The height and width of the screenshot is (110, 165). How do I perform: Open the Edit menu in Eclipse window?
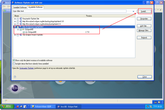(x=9, y=6)
